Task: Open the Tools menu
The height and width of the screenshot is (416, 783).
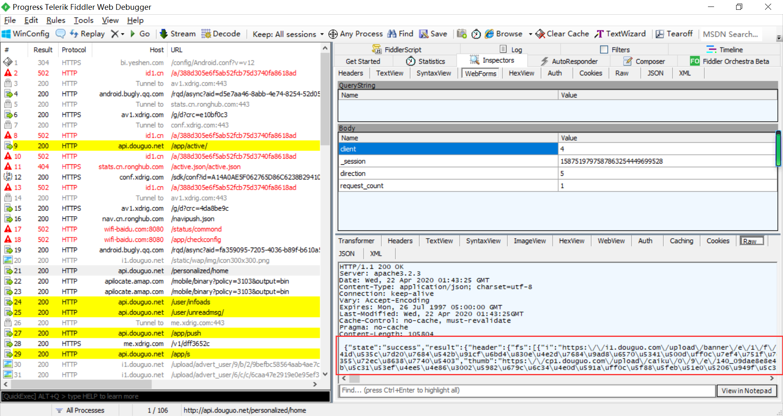Action: pos(84,20)
